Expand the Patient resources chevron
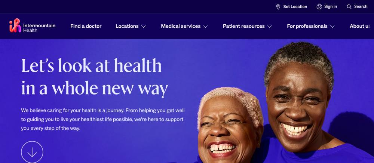 (270, 27)
